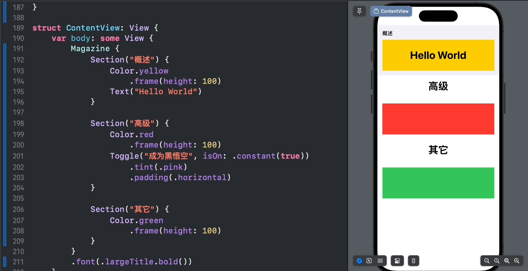Switch to selectable preview mode
This screenshot has width=528, height=271.
tap(369, 261)
